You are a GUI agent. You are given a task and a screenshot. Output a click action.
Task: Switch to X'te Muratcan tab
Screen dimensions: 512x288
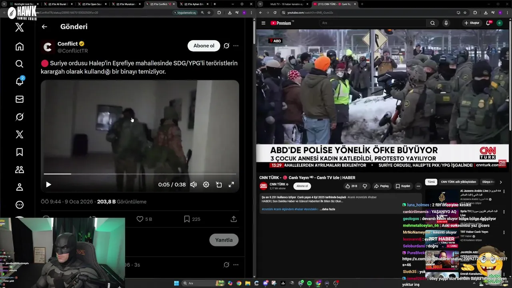(126, 4)
